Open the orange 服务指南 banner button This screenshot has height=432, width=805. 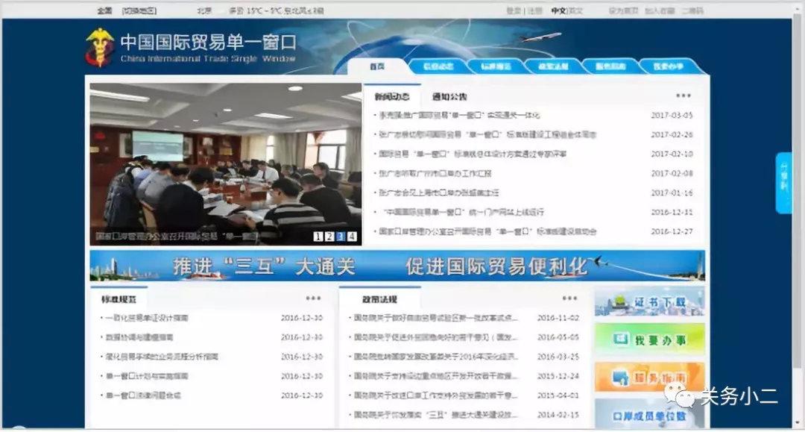pyautogui.click(x=649, y=378)
